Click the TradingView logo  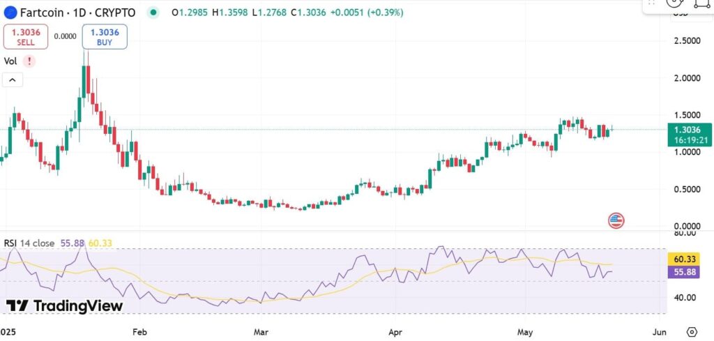click(x=65, y=306)
